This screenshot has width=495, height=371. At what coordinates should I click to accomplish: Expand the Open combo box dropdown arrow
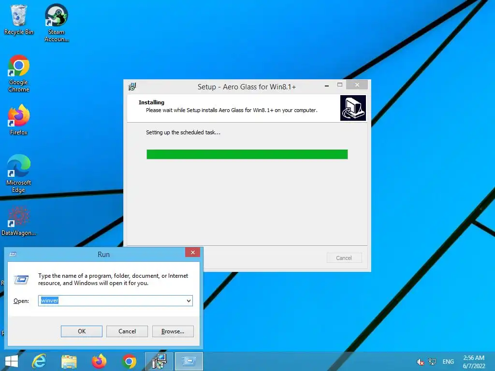coord(189,300)
